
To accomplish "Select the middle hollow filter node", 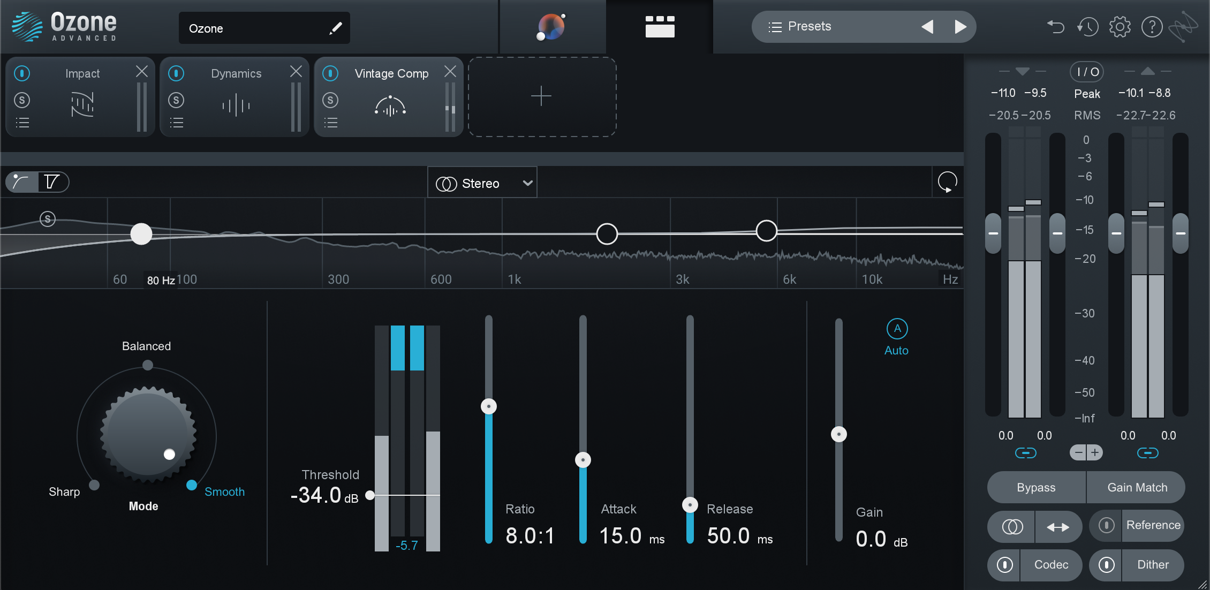I will [607, 234].
